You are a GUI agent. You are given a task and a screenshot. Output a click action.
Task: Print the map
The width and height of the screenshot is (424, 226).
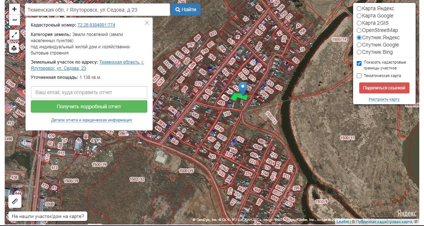(14, 48)
